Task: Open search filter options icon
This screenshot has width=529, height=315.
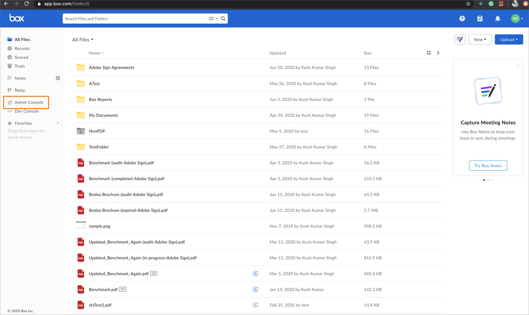Action: pos(213,19)
